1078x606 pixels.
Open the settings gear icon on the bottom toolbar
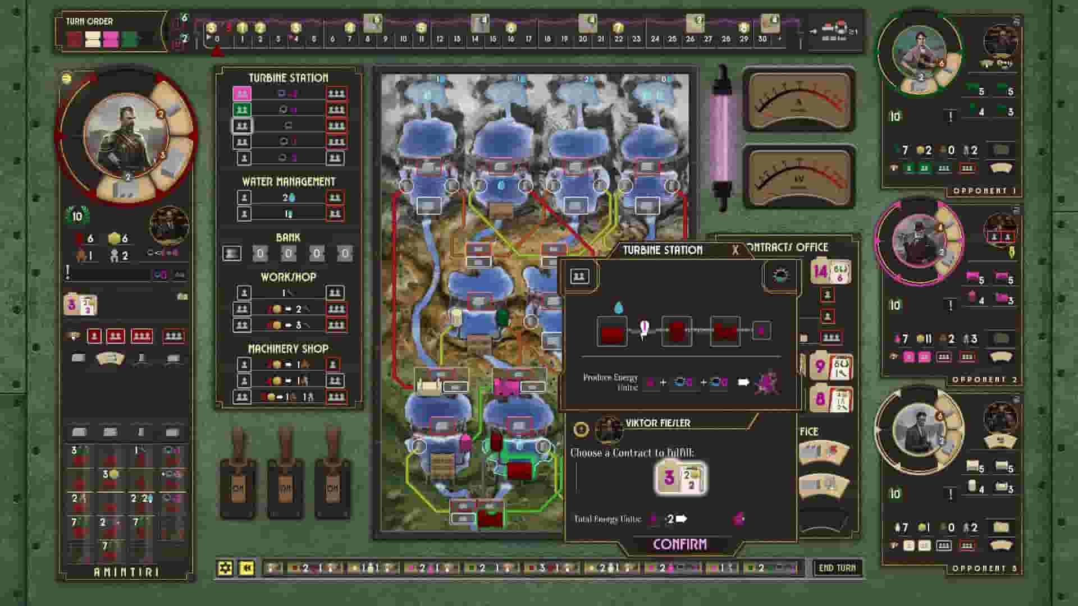225,569
